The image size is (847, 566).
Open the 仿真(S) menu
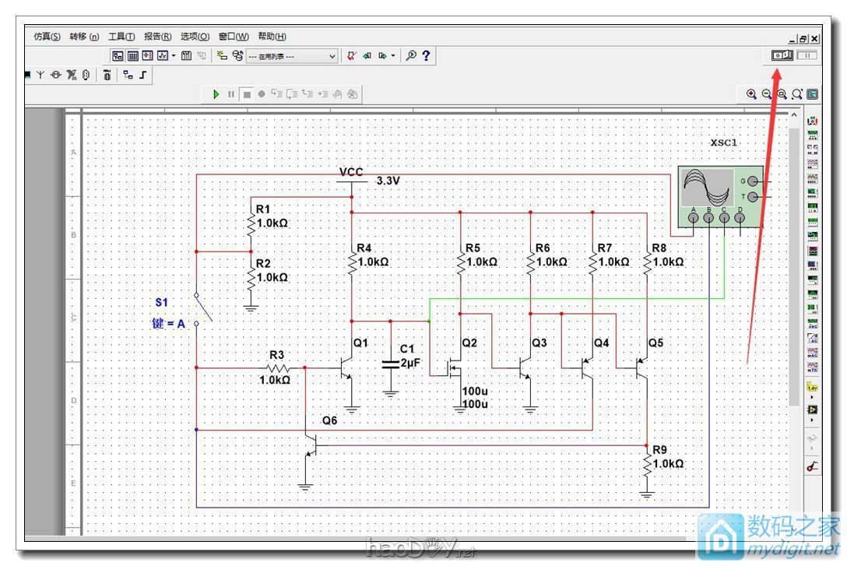tap(47, 37)
